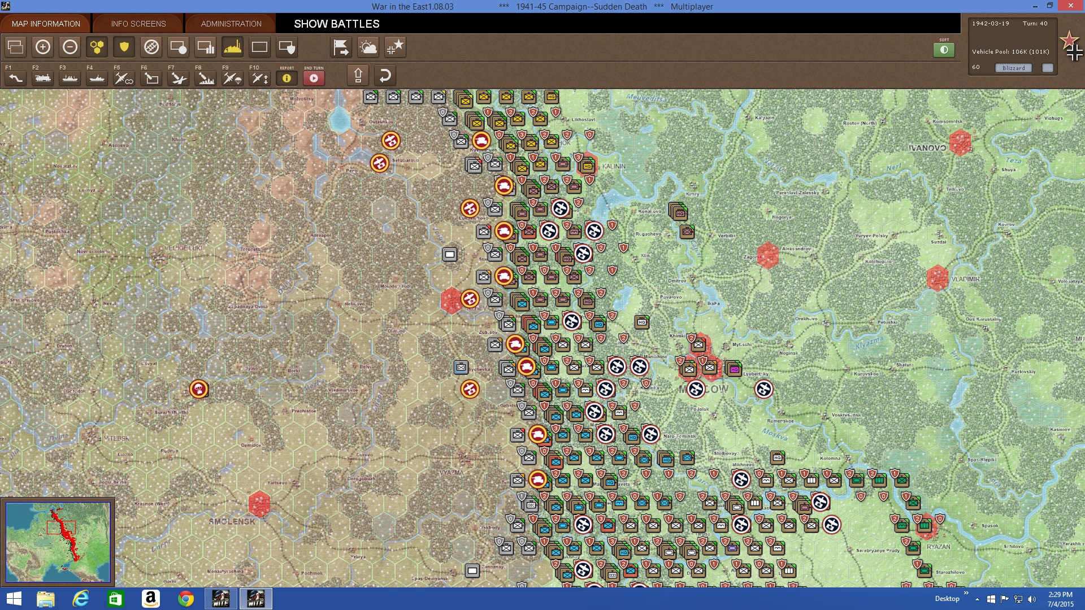Viewport: 1085px width, 610px height.
Task: Launch Internet Explorer from taskbar
Action: [x=81, y=599]
